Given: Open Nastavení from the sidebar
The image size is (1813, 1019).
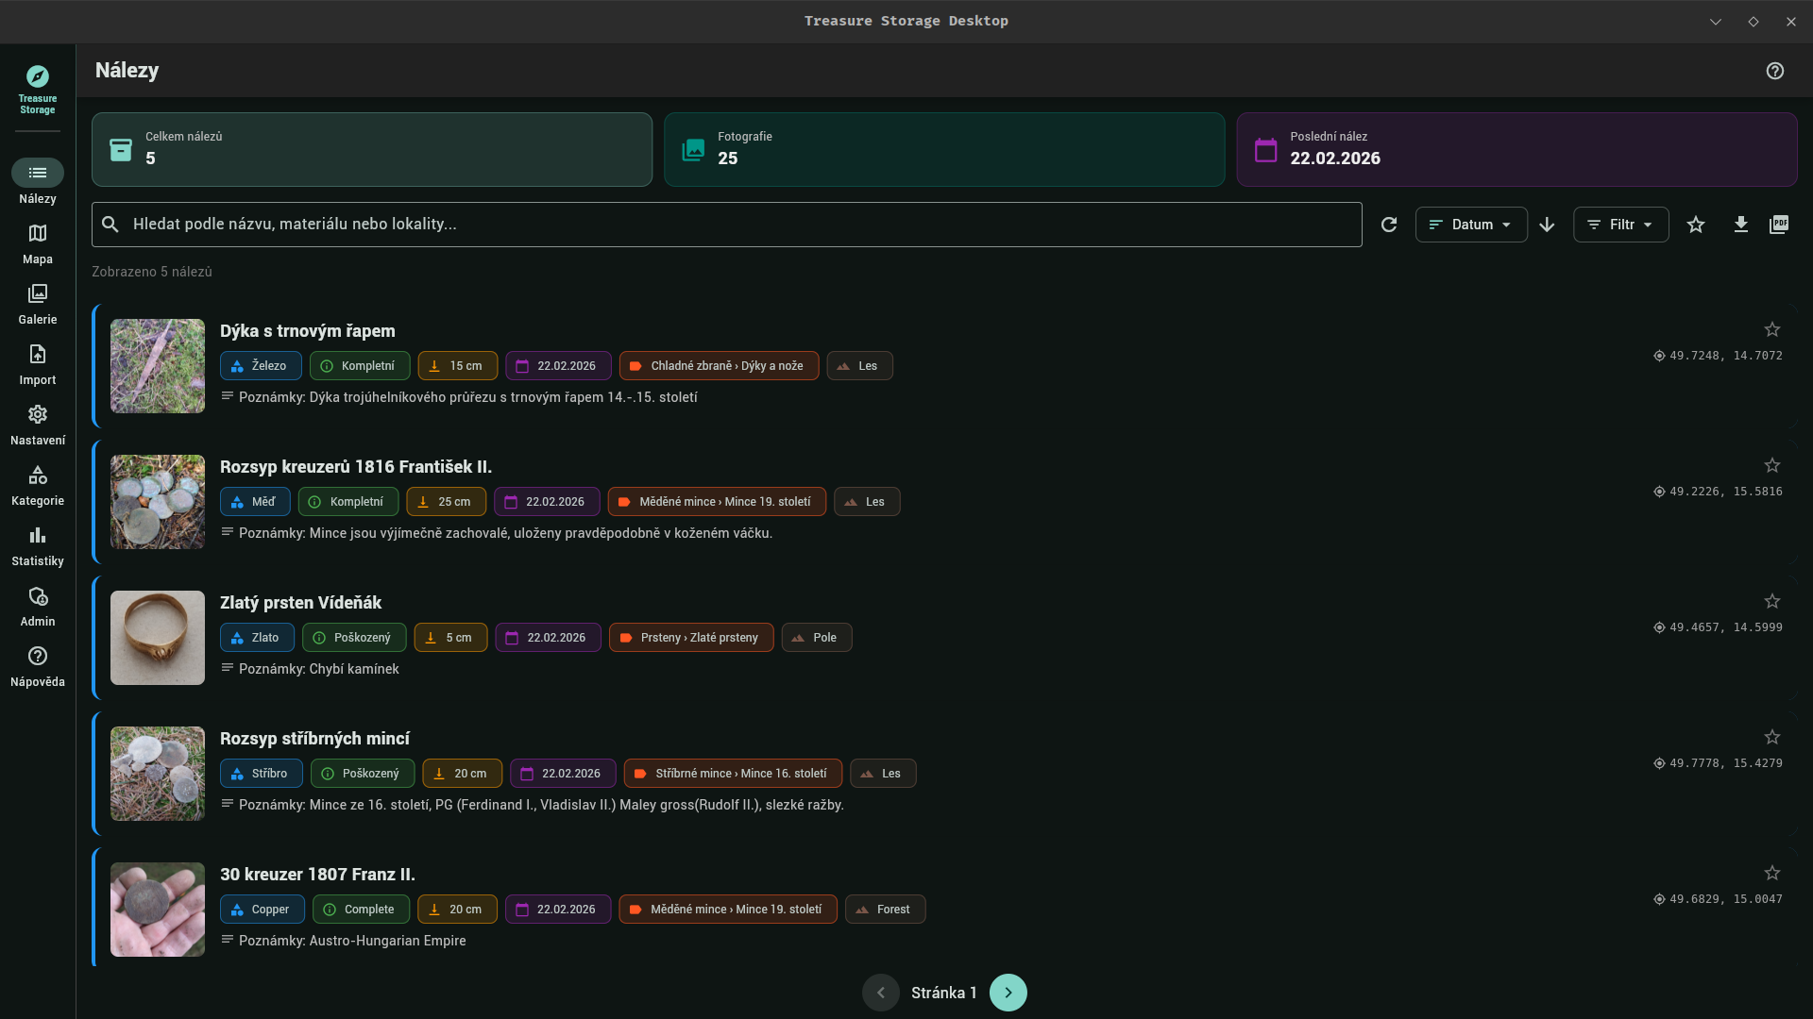Looking at the screenshot, I should (x=37, y=422).
